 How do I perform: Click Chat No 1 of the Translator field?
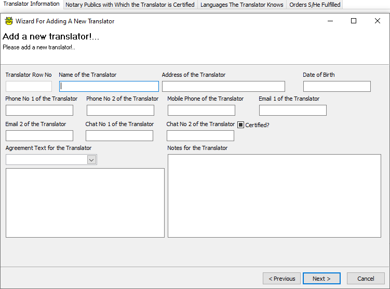click(x=119, y=135)
